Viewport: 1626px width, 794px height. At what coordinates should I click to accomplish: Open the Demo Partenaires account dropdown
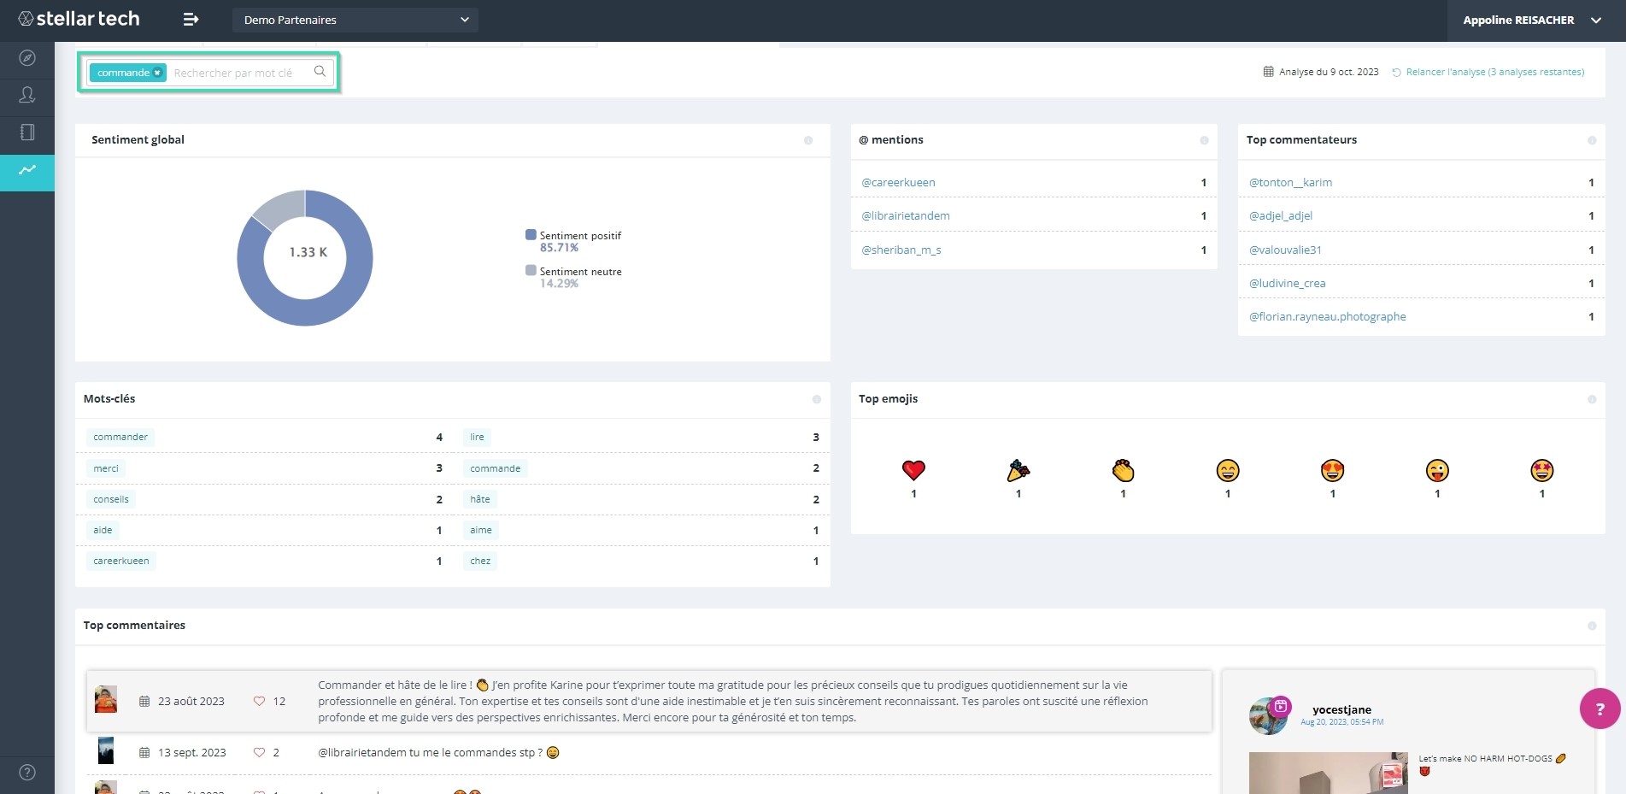click(355, 20)
